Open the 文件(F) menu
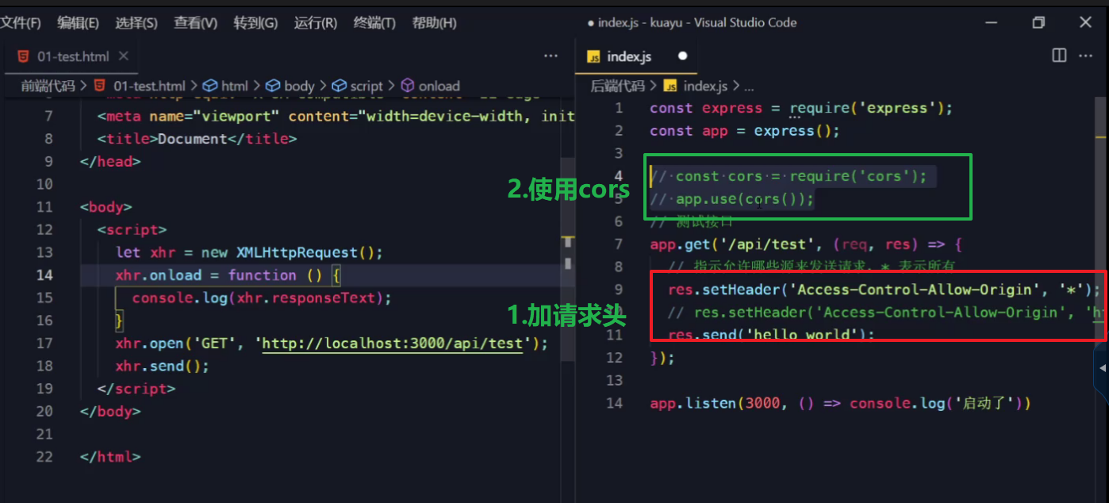 click(x=19, y=23)
